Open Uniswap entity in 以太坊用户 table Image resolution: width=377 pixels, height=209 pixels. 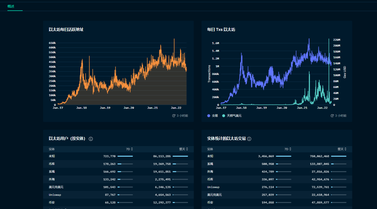pyautogui.click(x=55, y=195)
